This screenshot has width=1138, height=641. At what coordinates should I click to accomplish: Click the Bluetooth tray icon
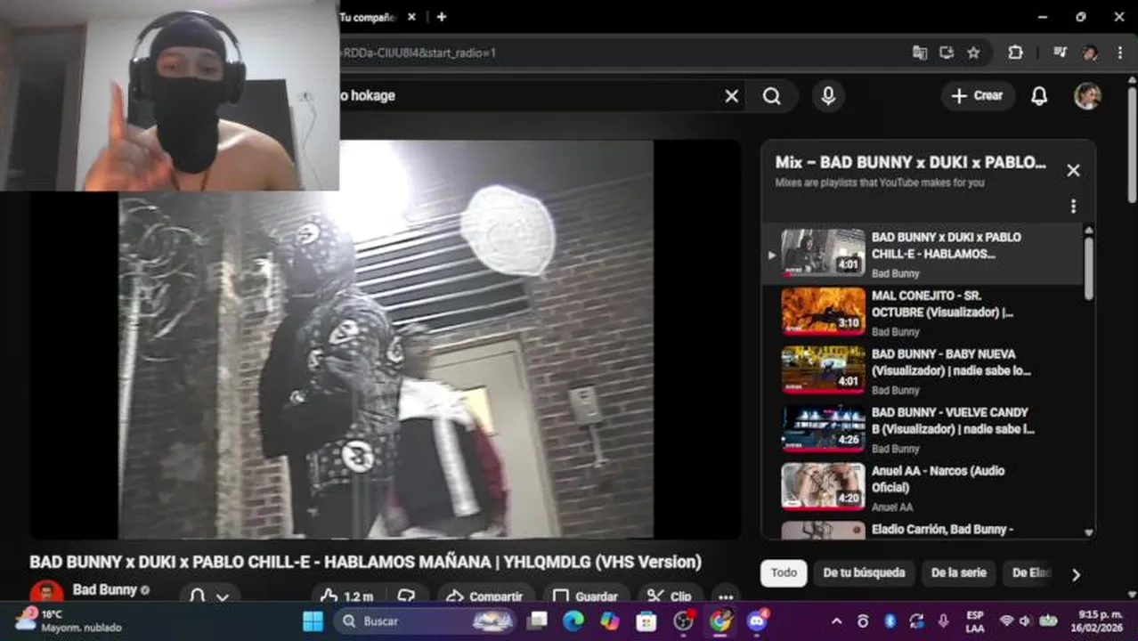pos(890,621)
